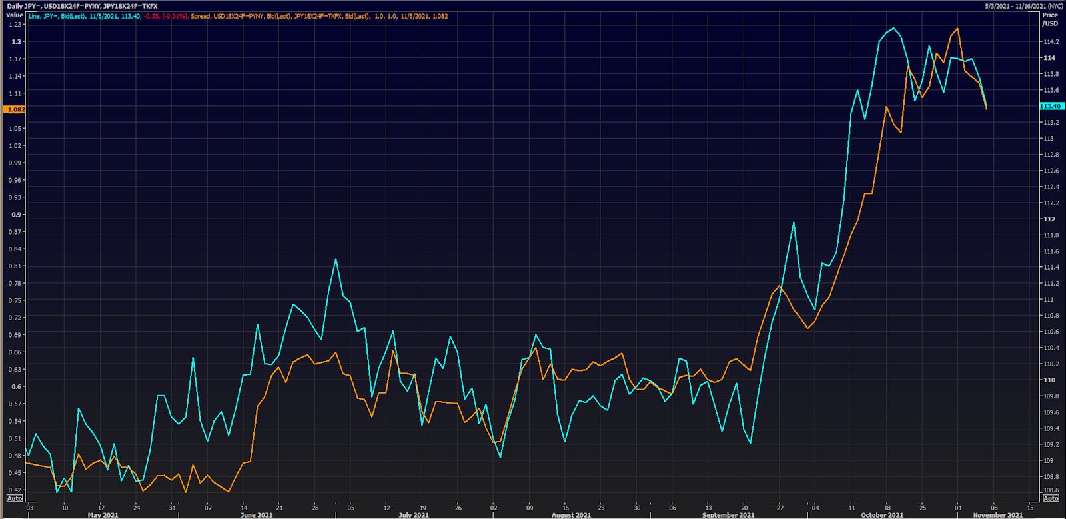Click the 'September 2021' month label
This screenshot has height=519, width=1066.
point(728,515)
